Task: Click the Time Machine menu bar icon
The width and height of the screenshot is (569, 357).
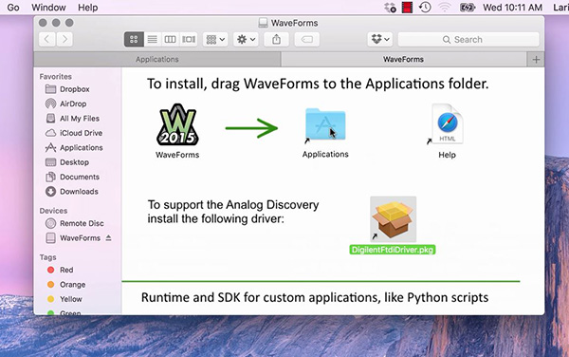Action: pos(425,8)
